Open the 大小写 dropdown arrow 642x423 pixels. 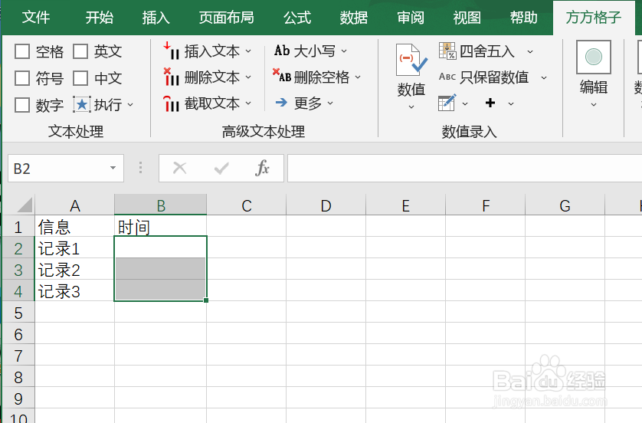tap(344, 51)
